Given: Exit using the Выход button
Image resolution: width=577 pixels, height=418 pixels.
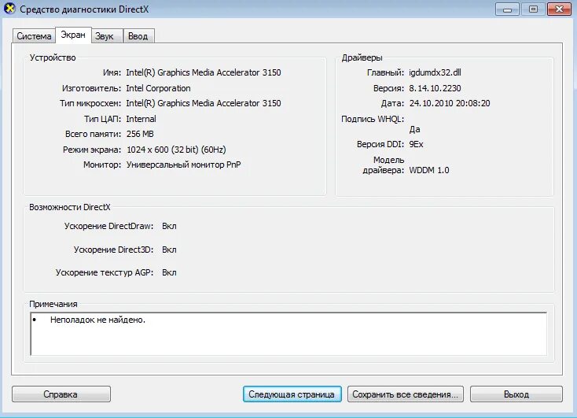Looking at the screenshot, I should [x=516, y=394].
